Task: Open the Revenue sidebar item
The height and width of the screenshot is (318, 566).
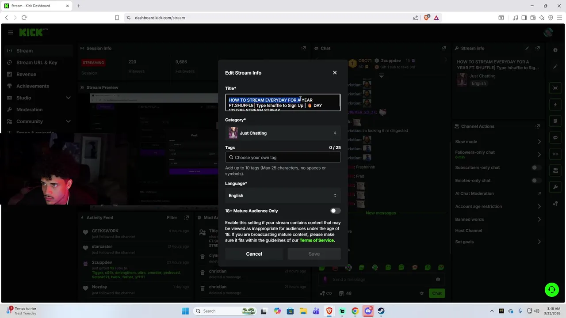Action: pyautogui.click(x=26, y=74)
